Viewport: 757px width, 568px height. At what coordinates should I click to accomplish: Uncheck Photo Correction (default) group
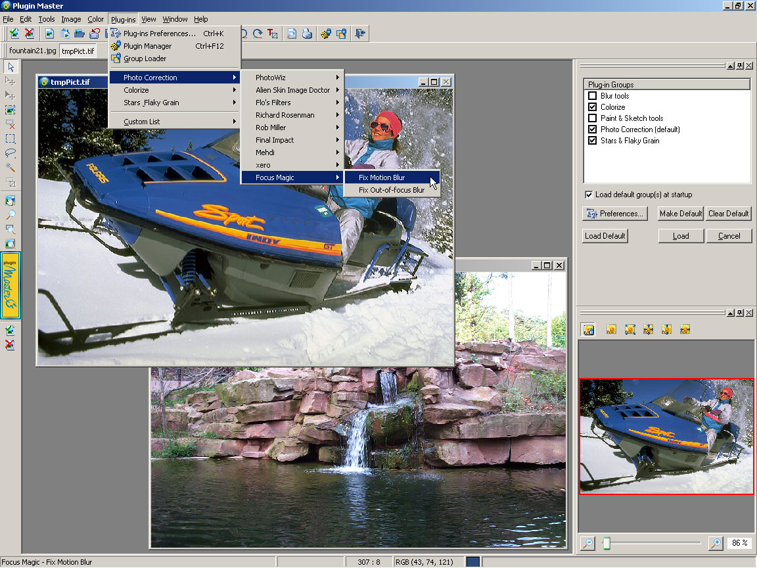point(592,129)
